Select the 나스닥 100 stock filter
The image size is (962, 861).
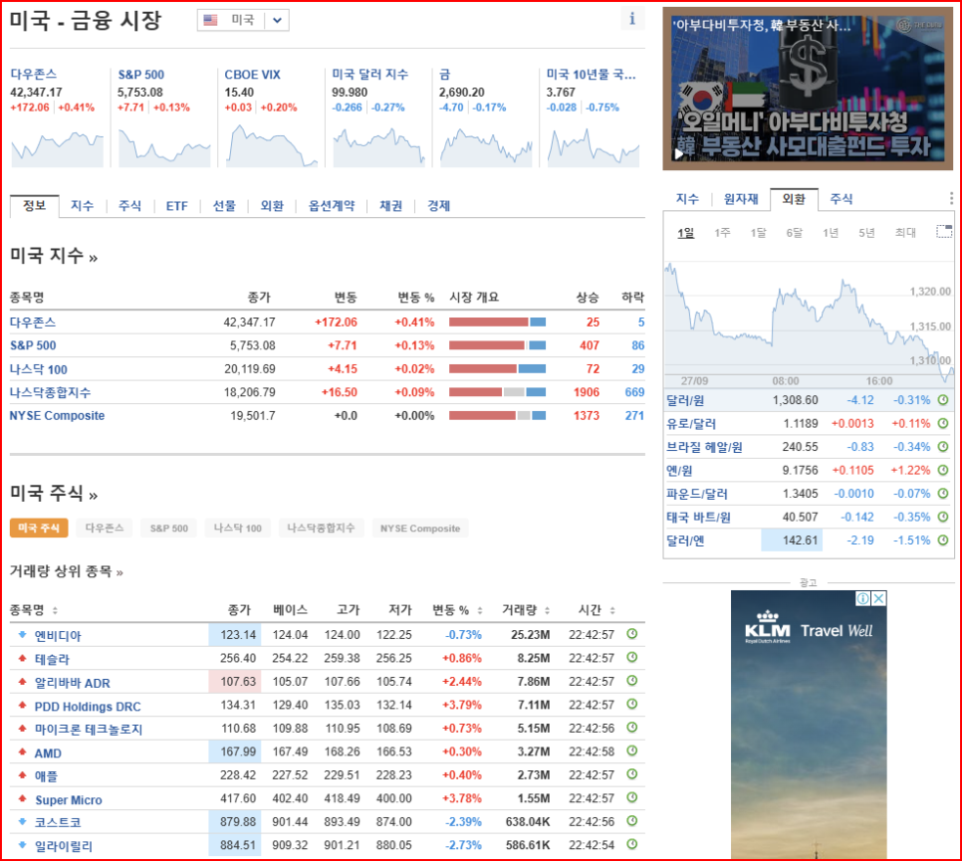(237, 528)
